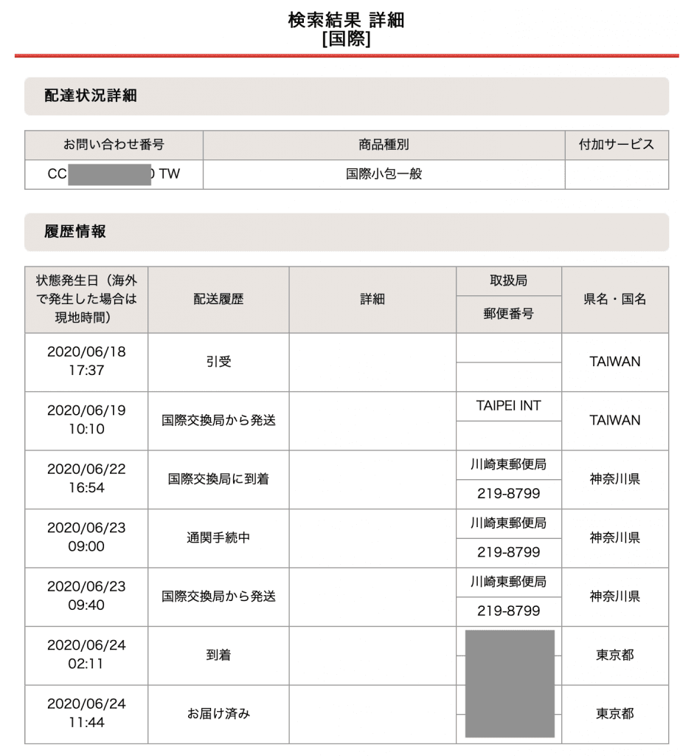The height and width of the screenshot is (756, 680).
Task: Click the 付加サービス column header
Action: click(x=617, y=145)
